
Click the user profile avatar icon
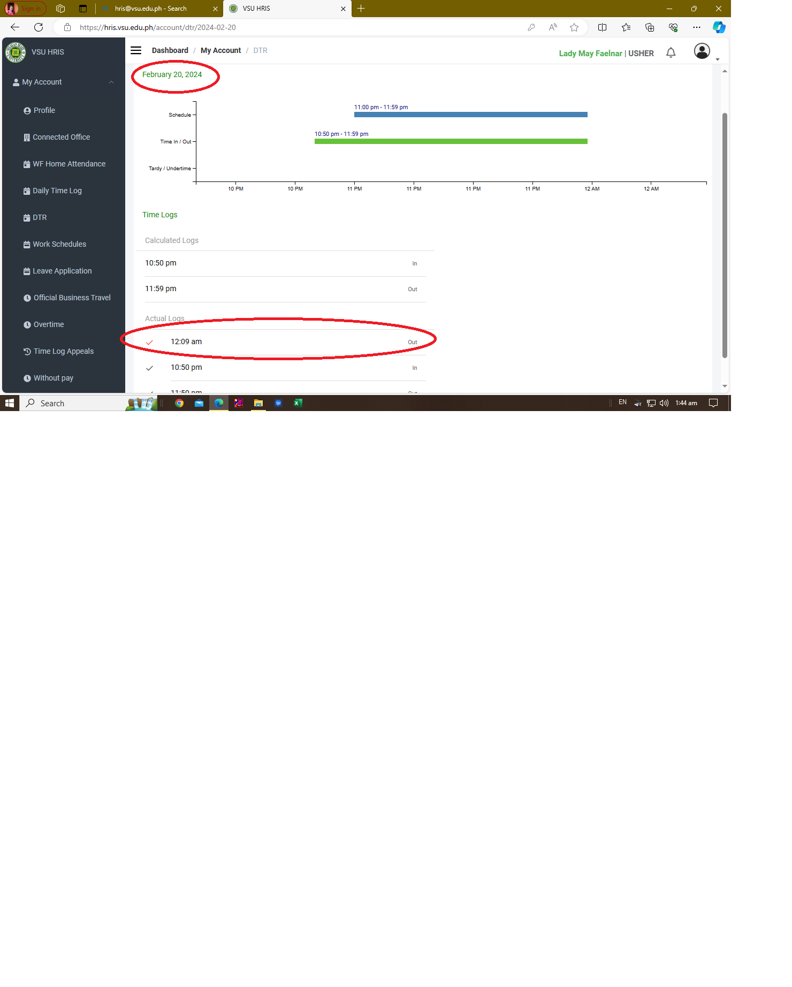[x=702, y=51]
